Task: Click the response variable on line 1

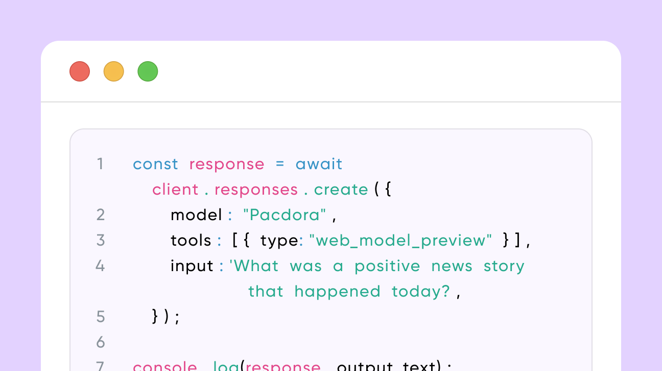Action: (x=227, y=164)
